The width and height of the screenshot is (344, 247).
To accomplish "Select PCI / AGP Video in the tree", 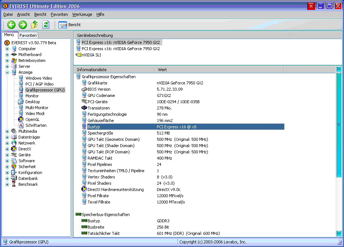I will (39, 84).
